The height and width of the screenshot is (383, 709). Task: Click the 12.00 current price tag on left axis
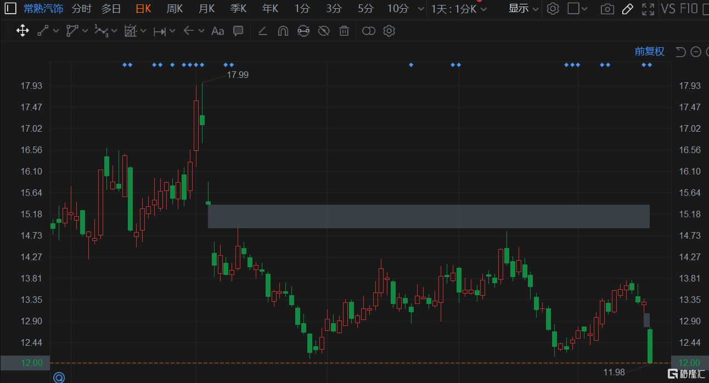(x=25, y=363)
